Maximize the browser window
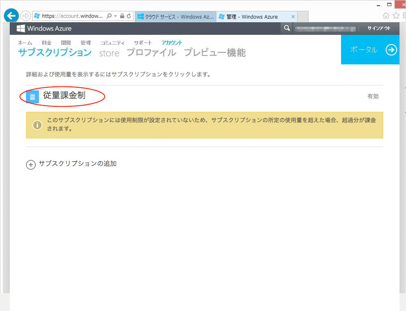Screen dimensions: 406x311 [389, 4]
